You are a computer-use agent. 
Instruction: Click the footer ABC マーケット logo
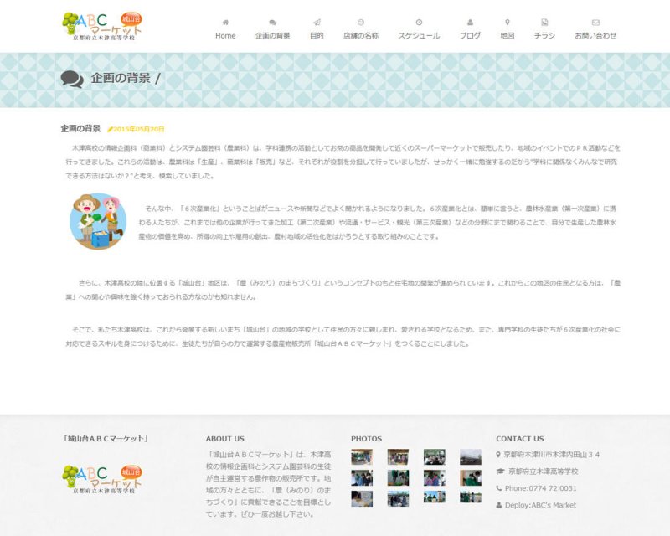(103, 478)
